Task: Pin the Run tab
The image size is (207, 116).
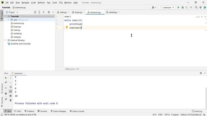Action: click(x=6, y=99)
